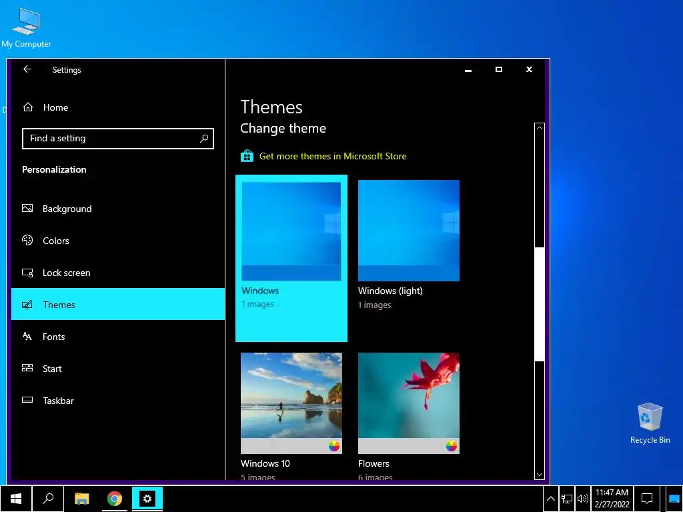
Task: Apply the Windows (light) theme thumbnail
Action: click(x=409, y=231)
